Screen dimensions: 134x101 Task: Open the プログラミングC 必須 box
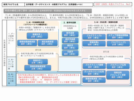tap(118, 43)
